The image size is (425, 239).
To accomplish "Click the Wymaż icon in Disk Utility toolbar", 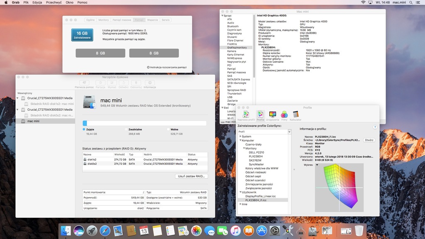I will (x=112, y=83).
